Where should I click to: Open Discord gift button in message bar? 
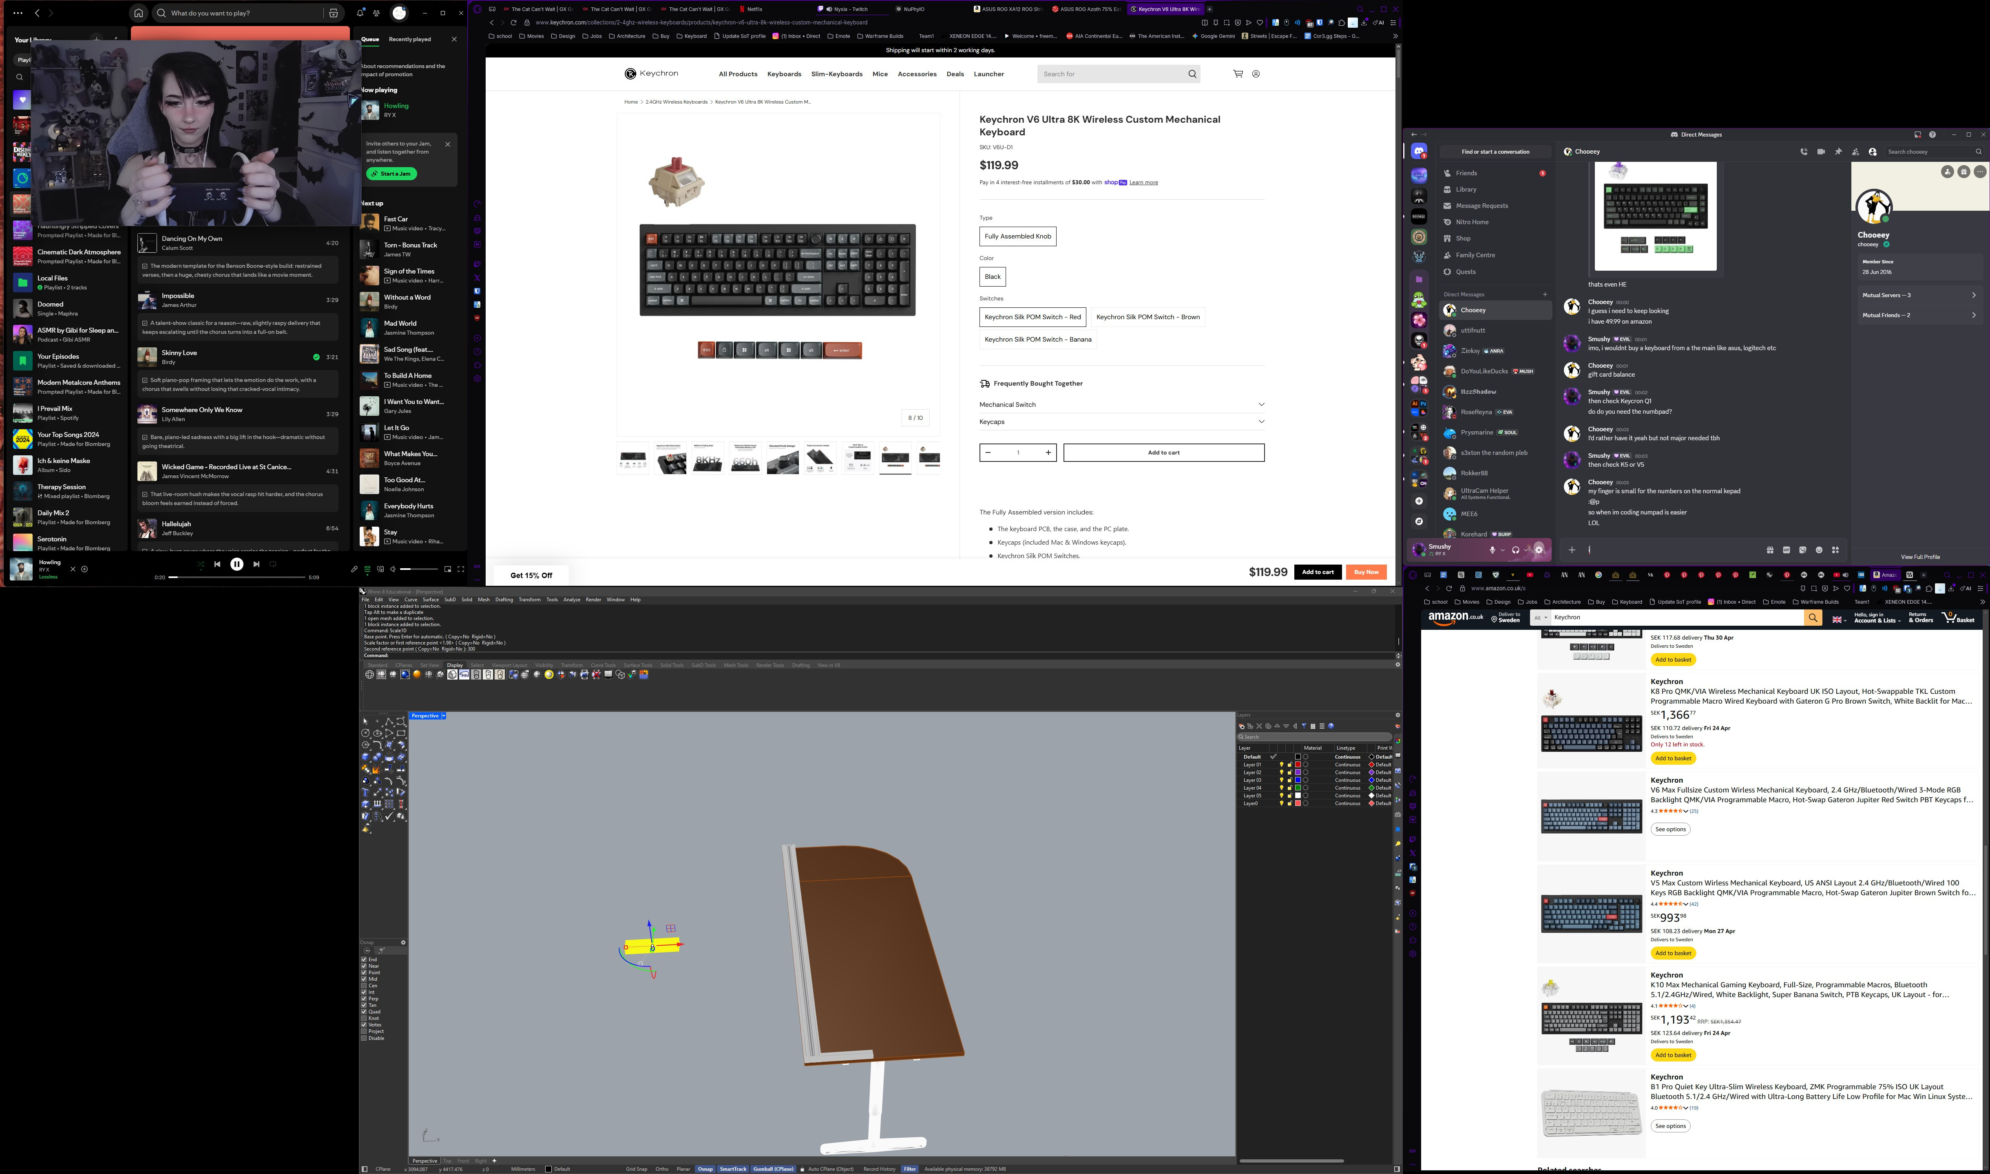tap(1769, 550)
